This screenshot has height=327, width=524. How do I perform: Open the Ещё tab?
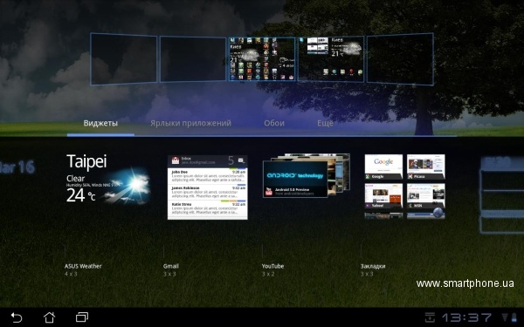(x=325, y=123)
